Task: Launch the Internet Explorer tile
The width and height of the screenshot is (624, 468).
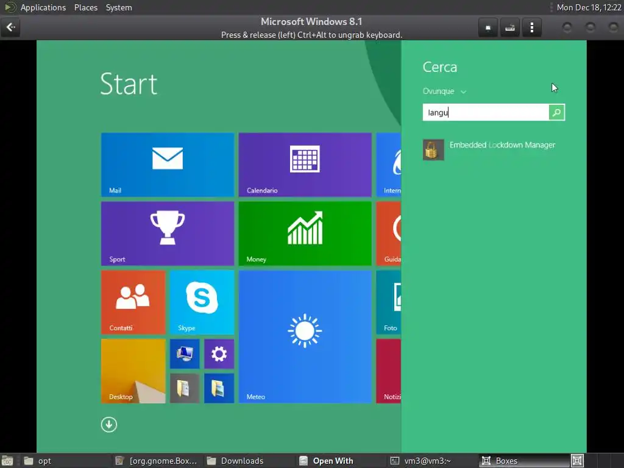Action: click(x=388, y=165)
